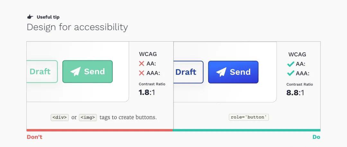This screenshot has height=147, width=347.
Task: Click the red Don't indicator bar
Action: [100, 130]
